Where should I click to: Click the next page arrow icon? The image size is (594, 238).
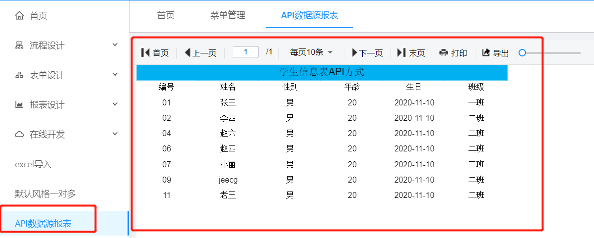(x=355, y=52)
